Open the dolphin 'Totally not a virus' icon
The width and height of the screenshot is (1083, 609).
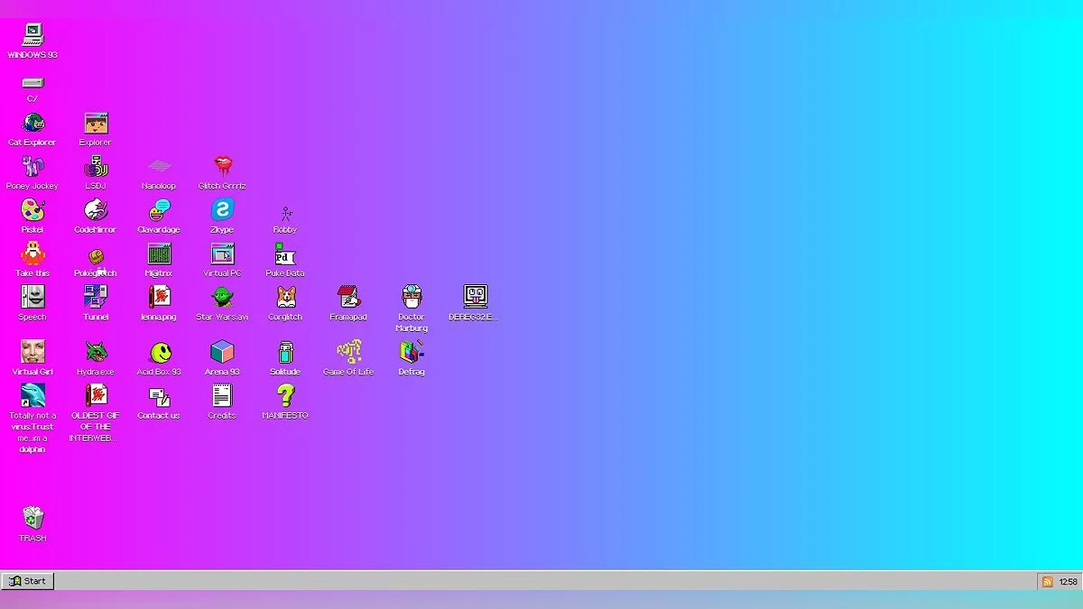(32, 395)
